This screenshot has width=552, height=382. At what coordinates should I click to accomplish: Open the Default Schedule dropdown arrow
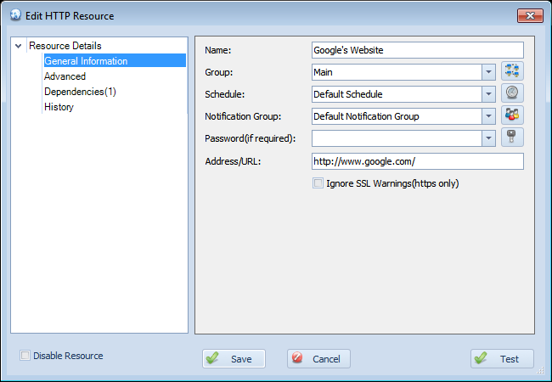488,94
